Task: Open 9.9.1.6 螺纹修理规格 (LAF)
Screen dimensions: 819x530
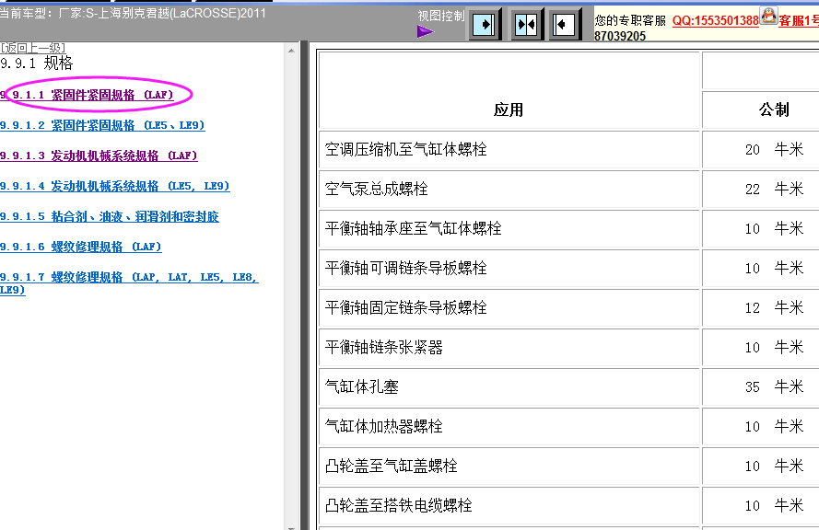Action: pyautogui.click(x=81, y=247)
